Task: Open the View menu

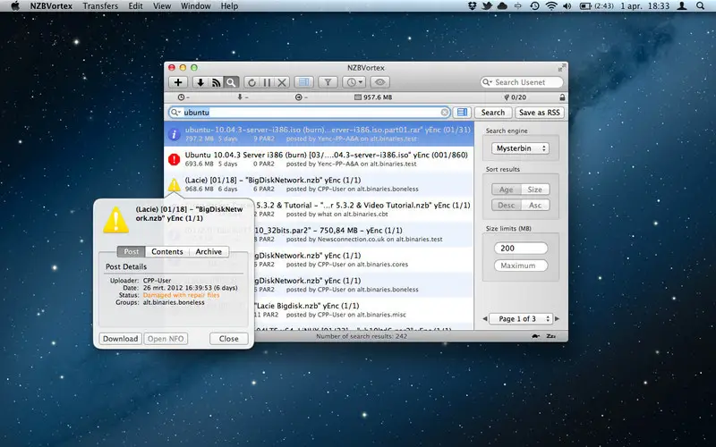Action: click(x=162, y=6)
